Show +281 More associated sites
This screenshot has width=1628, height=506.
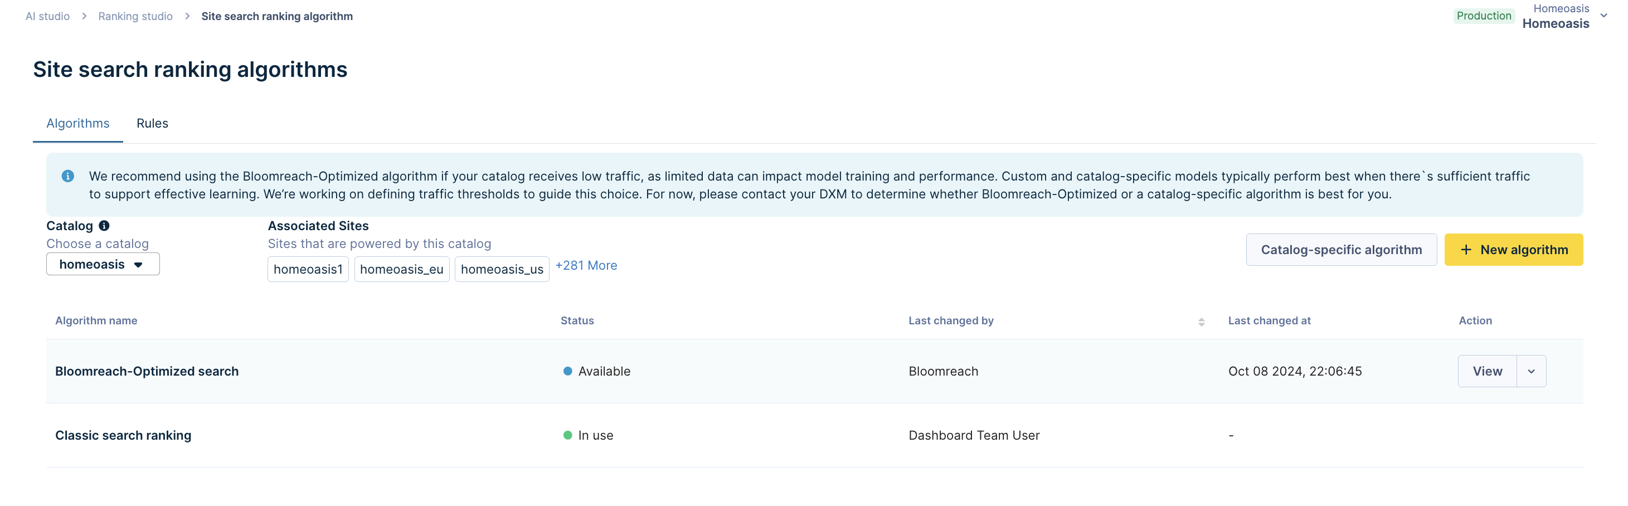click(586, 265)
